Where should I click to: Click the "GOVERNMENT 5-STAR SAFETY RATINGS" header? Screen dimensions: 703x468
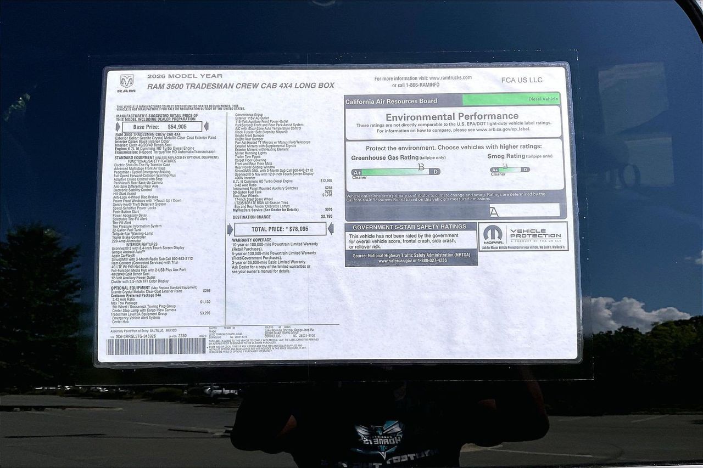[x=409, y=227]
